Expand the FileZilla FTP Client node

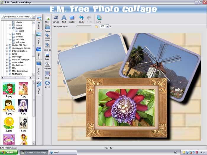coord(7,45)
